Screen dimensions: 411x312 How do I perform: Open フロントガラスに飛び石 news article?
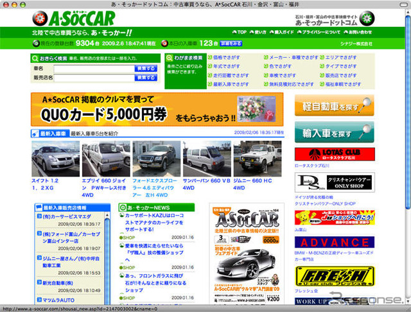[155, 283]
